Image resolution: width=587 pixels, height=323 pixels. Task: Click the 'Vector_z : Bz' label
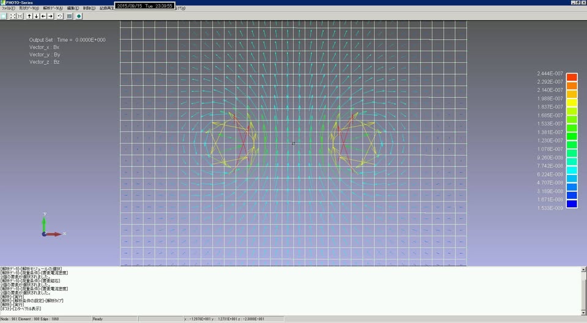[x=44, y=62]
